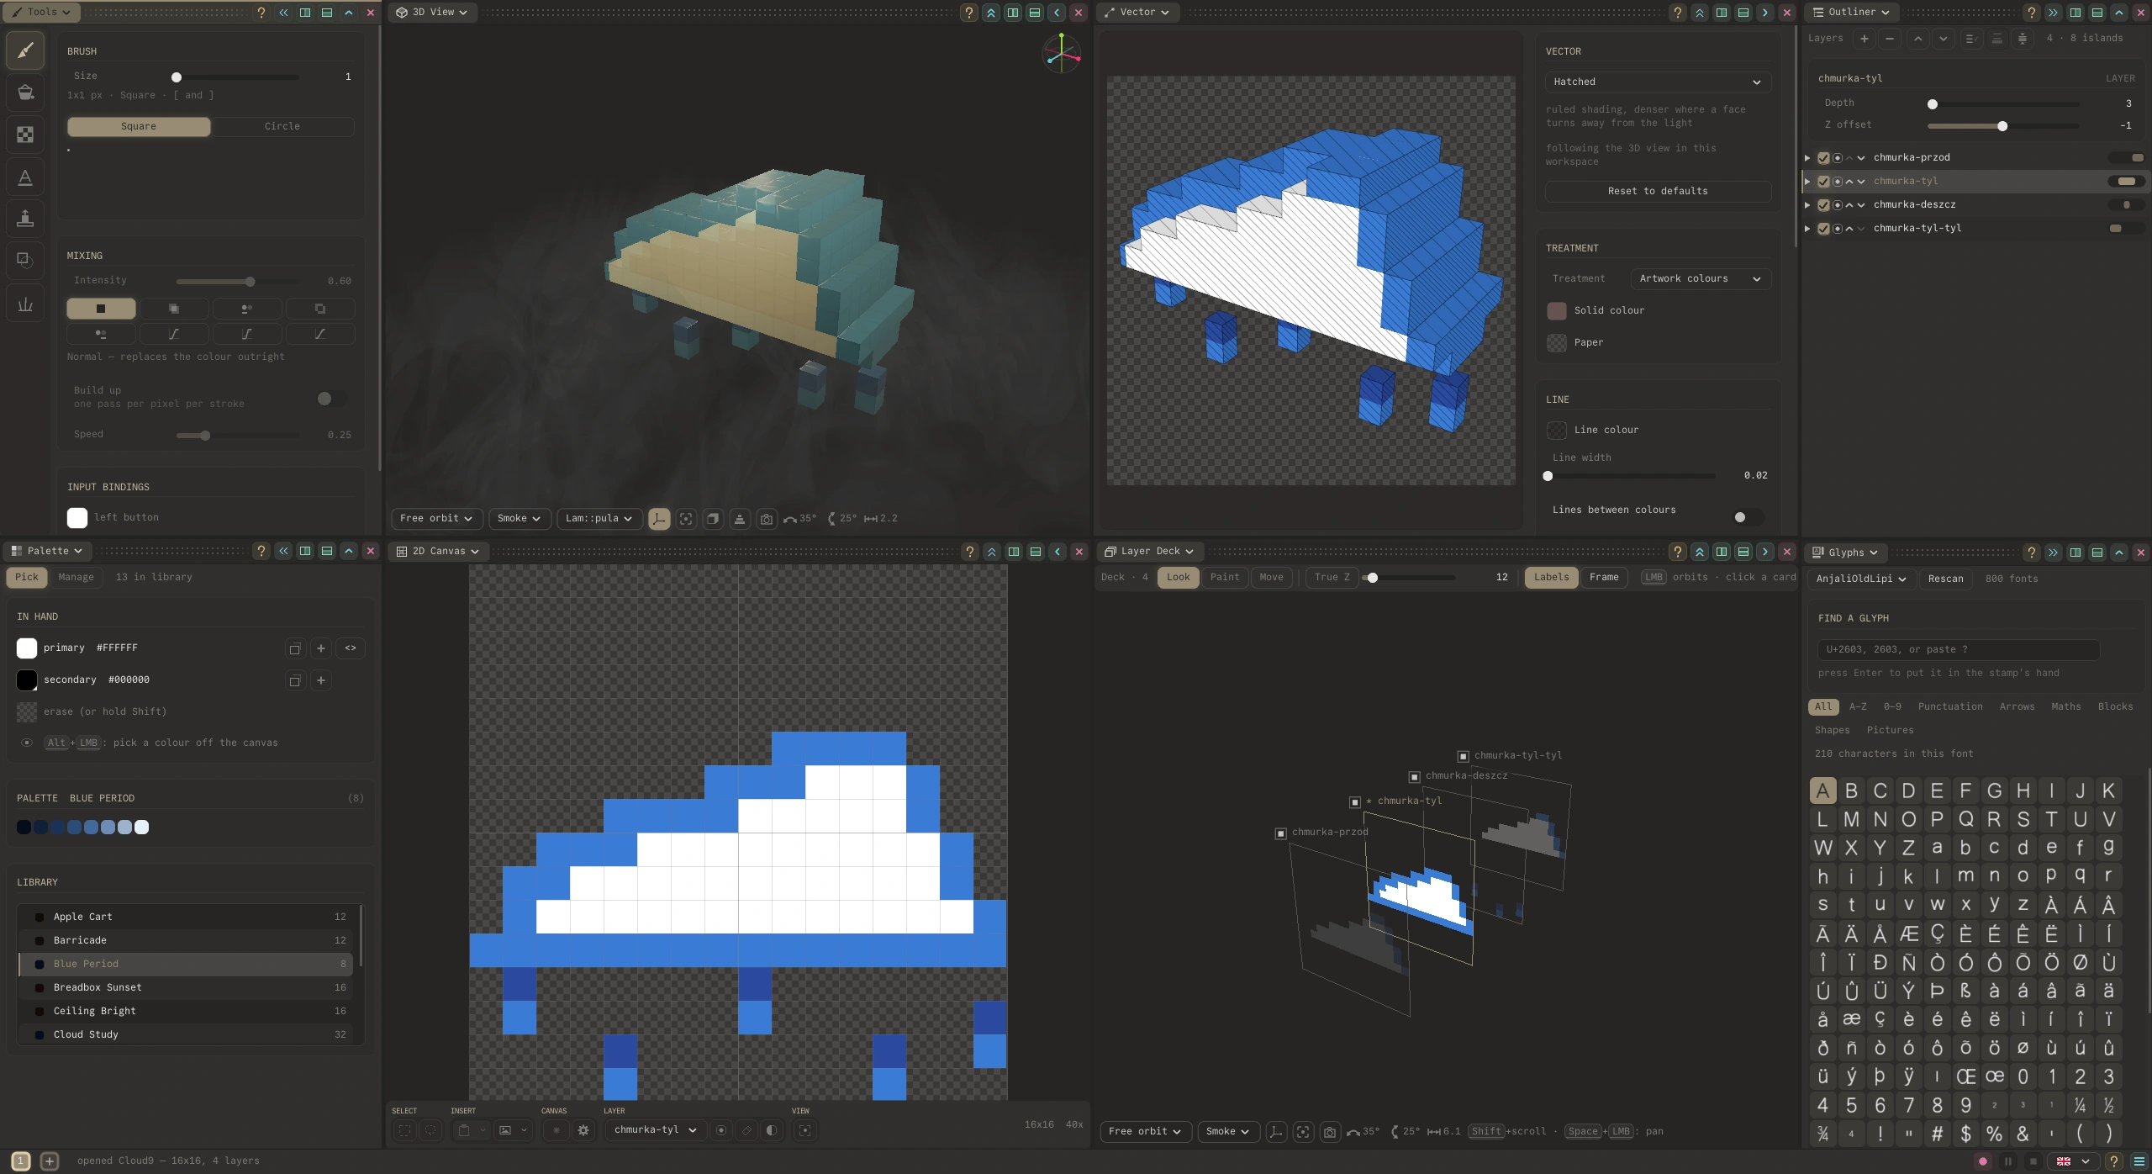Select the Circle brush shape

pos(282,126)
